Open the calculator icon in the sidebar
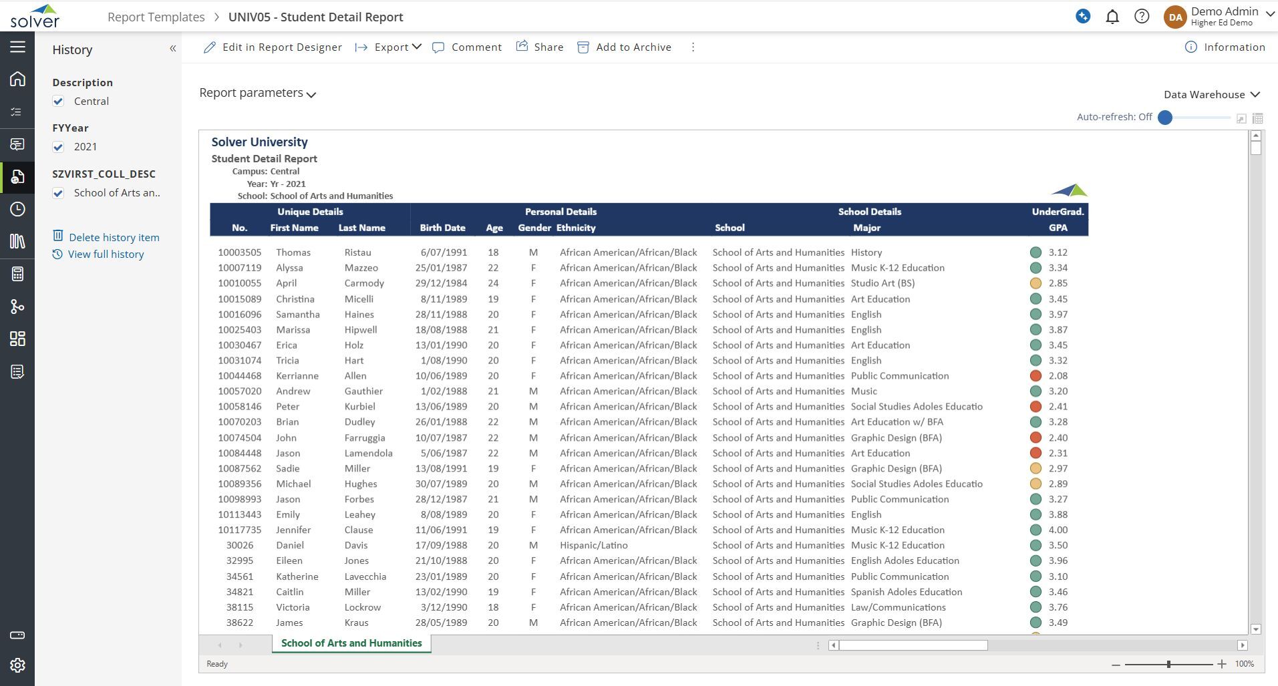 (x=17, y=274)
